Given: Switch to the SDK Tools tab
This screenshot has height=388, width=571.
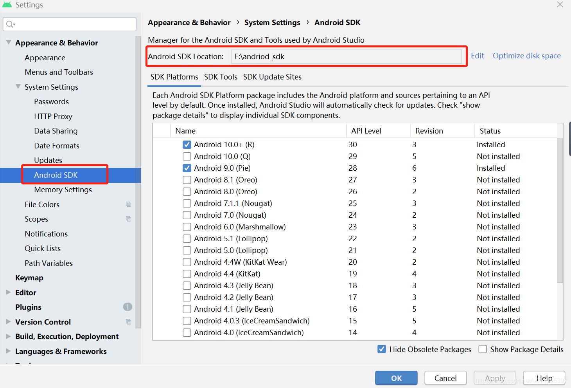Looking at the screenshot, I should 221,77.
